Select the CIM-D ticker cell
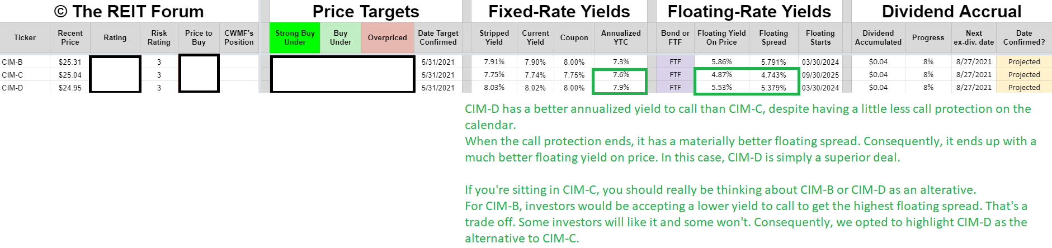1052x248 pixels. (25, 88)
